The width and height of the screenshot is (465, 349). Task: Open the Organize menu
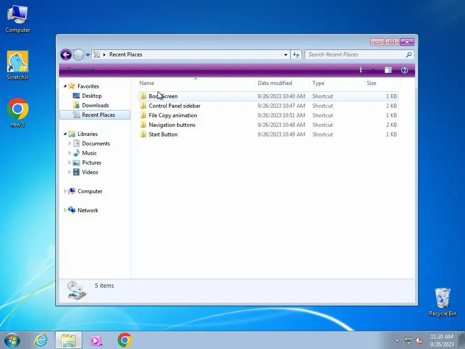(x=81, y=70)
